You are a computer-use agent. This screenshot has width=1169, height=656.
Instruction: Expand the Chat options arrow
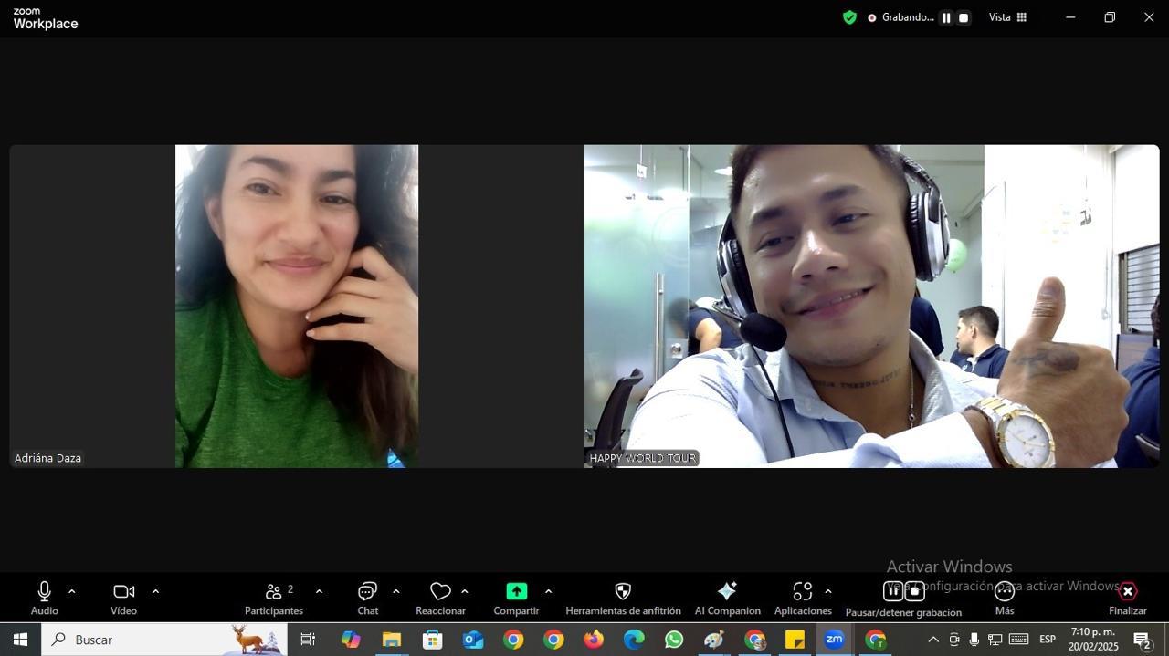pos(395,591)
